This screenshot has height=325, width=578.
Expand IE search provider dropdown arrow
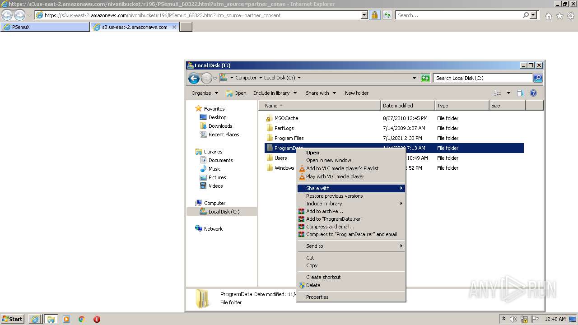pos(533,15)
